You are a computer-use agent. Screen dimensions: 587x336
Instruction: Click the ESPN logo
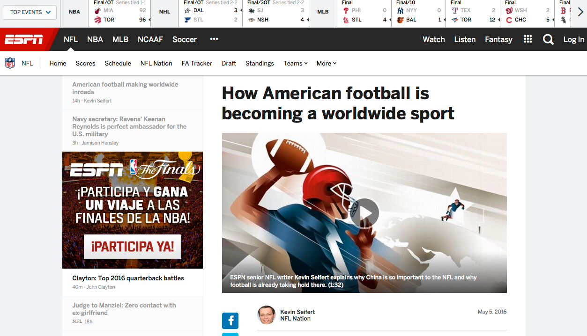click(24, 40)
